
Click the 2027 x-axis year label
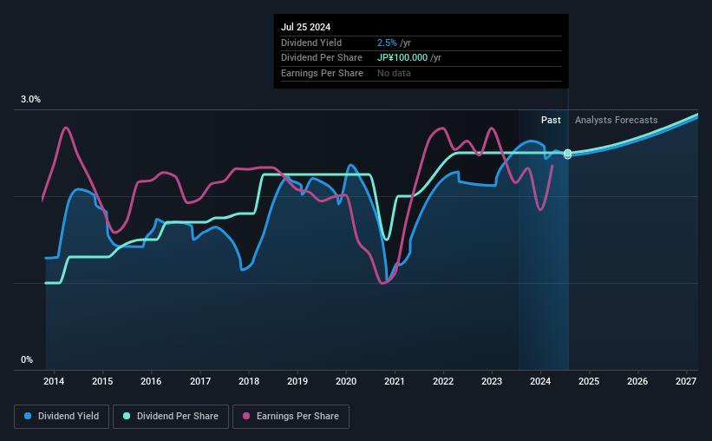click(686, 381)
